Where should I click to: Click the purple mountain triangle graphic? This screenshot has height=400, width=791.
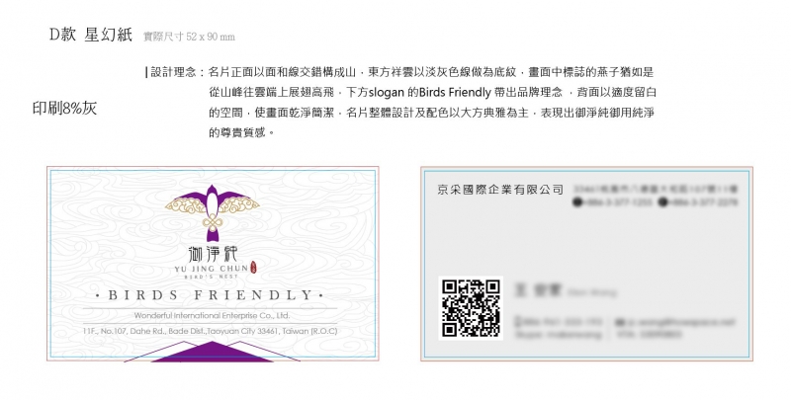[212, 352]
